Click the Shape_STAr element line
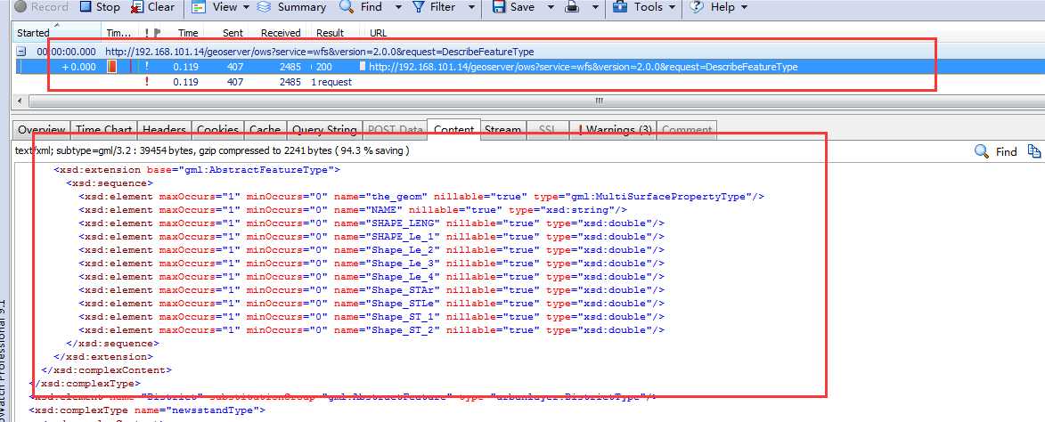This screenshot has width=1045, height=422. (371, 289)
